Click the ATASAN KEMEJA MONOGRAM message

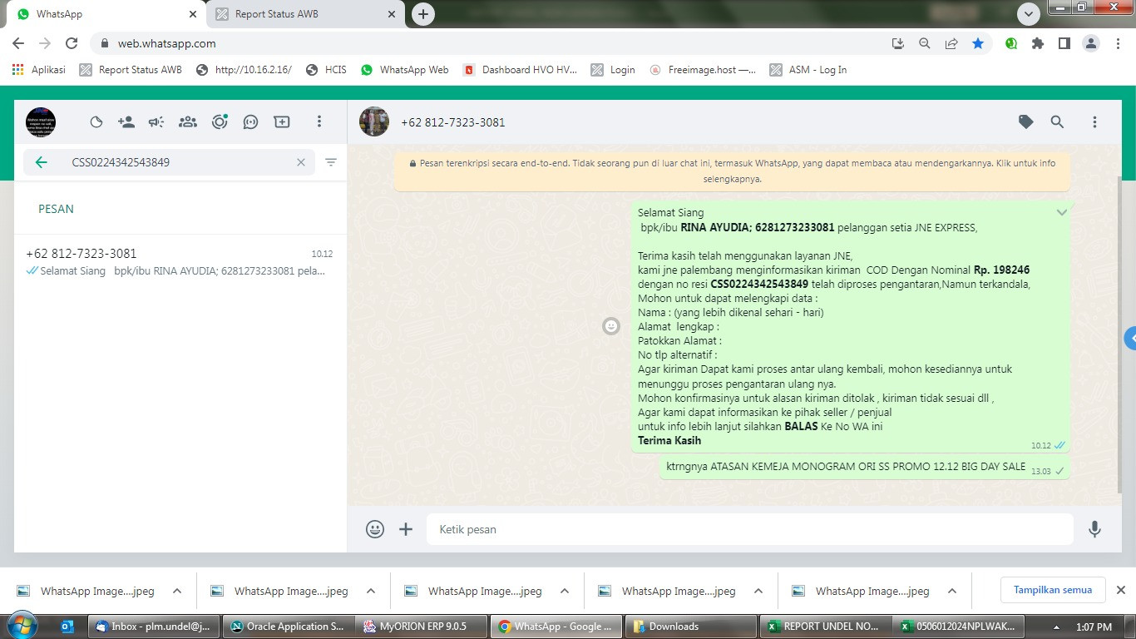866,468
